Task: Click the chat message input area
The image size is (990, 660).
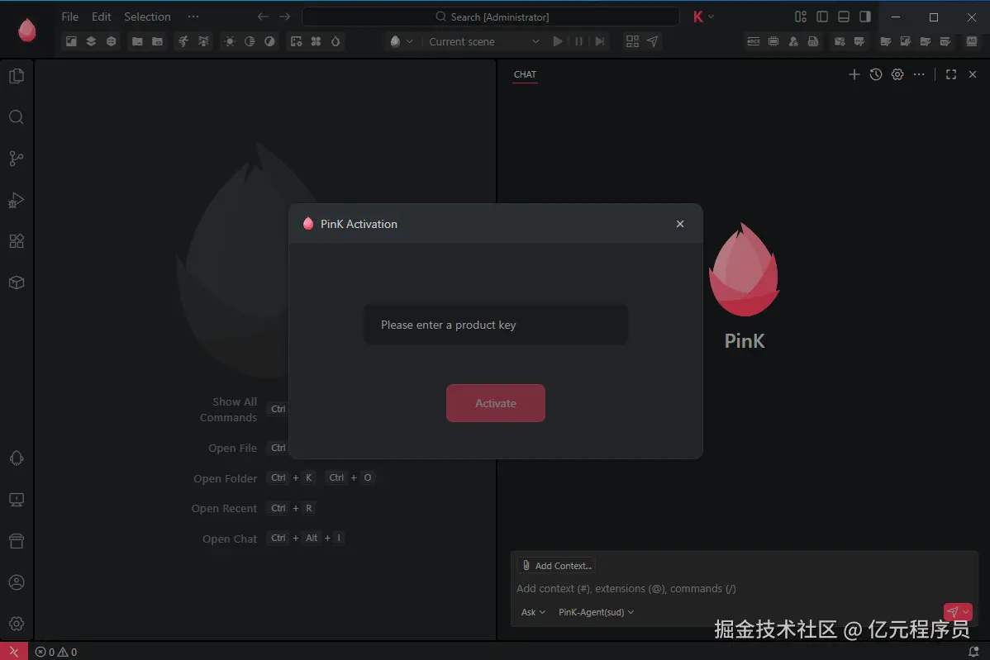Action: click(x=744, y=589)
